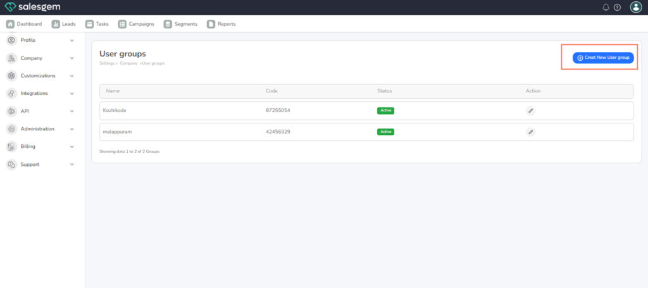Expand the API chevron
The height and width of the screenshot is (288, 648).
pos(72,111)
